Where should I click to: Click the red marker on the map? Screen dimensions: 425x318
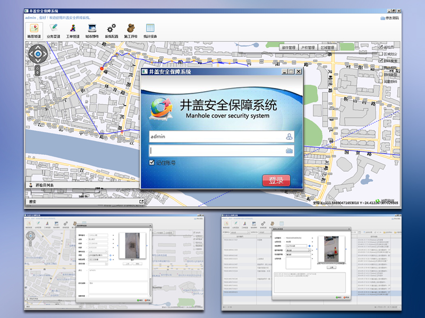click(102, 69)
